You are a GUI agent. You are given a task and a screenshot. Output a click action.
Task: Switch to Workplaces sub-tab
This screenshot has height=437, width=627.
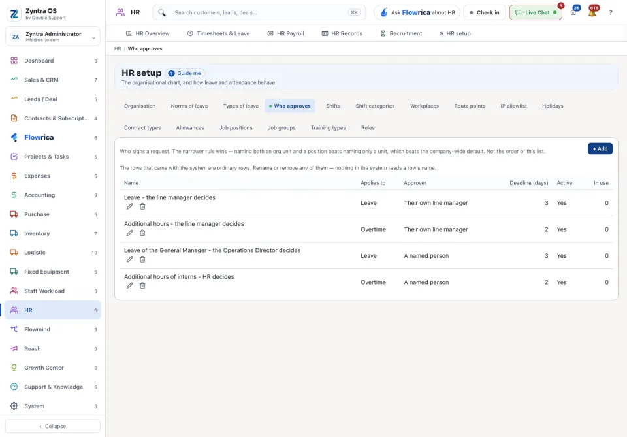tap(425, 106)
